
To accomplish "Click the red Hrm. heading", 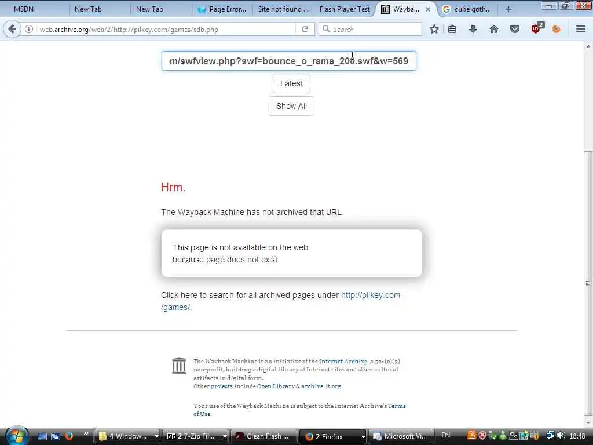I will pyautogui.click(x=173, y=187).
